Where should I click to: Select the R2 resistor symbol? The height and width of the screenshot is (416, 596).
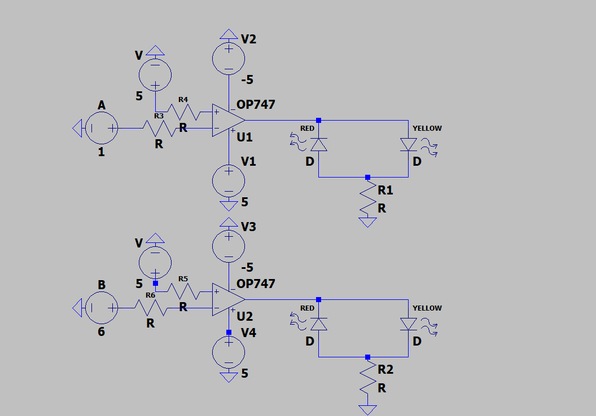[x=368, y=379]
